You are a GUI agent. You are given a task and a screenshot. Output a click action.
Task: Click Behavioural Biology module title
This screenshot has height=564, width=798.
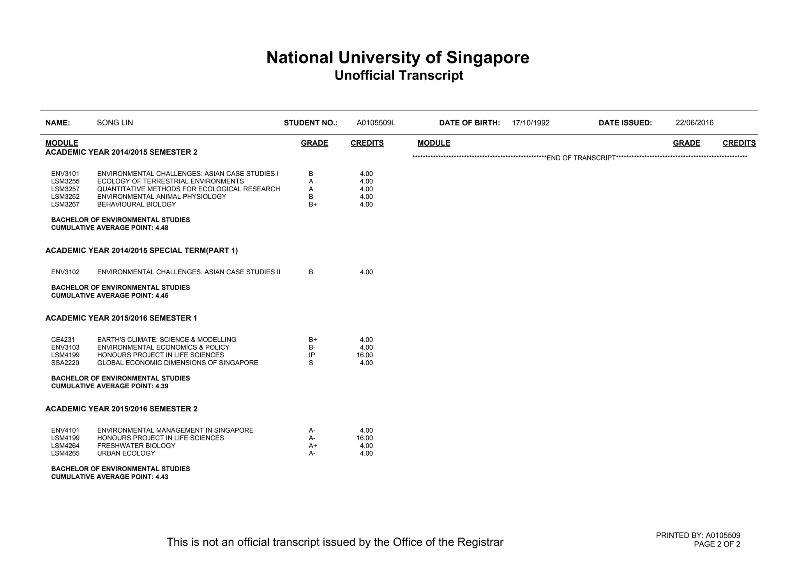pyautogui.click(x=136, y=204)
